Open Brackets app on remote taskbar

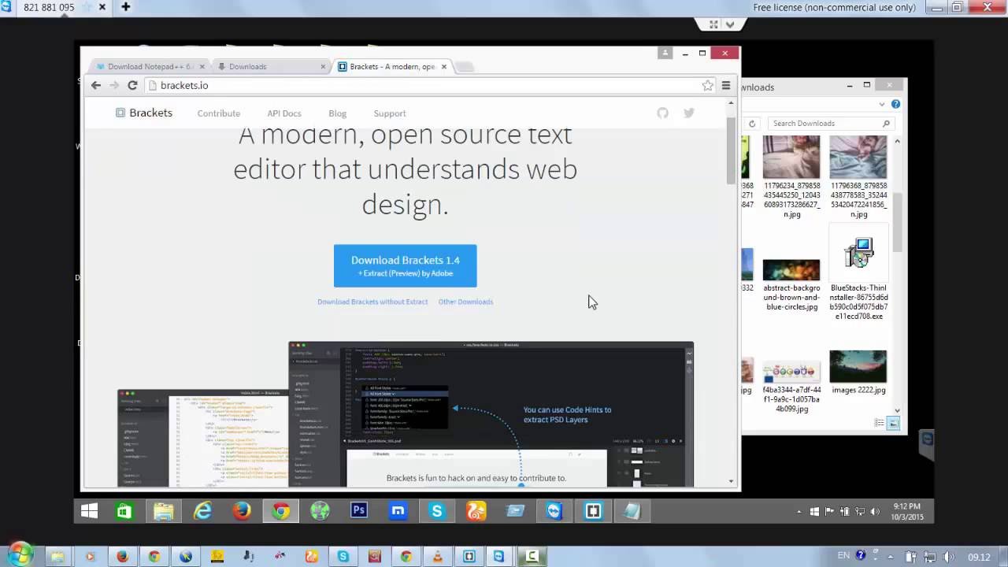point(593,511)
